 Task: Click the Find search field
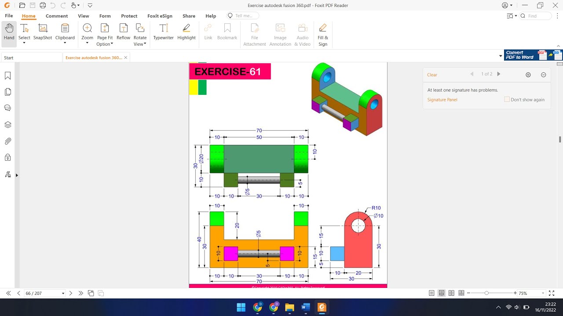pyautogui.click(x=535, y=16)
